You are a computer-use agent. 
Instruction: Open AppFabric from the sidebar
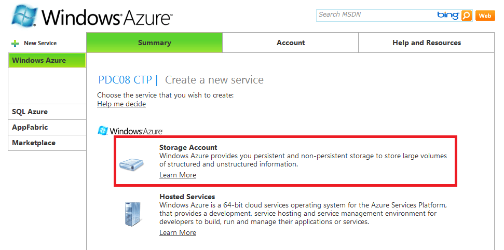coord(47,127)
